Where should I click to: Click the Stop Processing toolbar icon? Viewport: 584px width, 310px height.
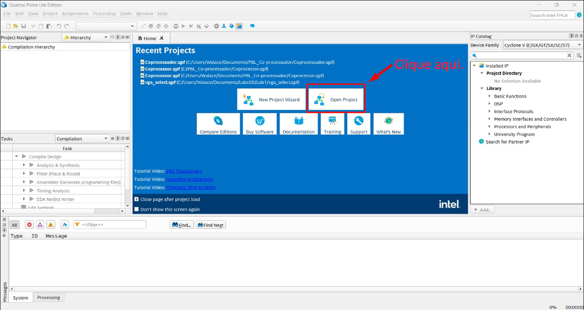pyautogui.click(x=176, y=26)
